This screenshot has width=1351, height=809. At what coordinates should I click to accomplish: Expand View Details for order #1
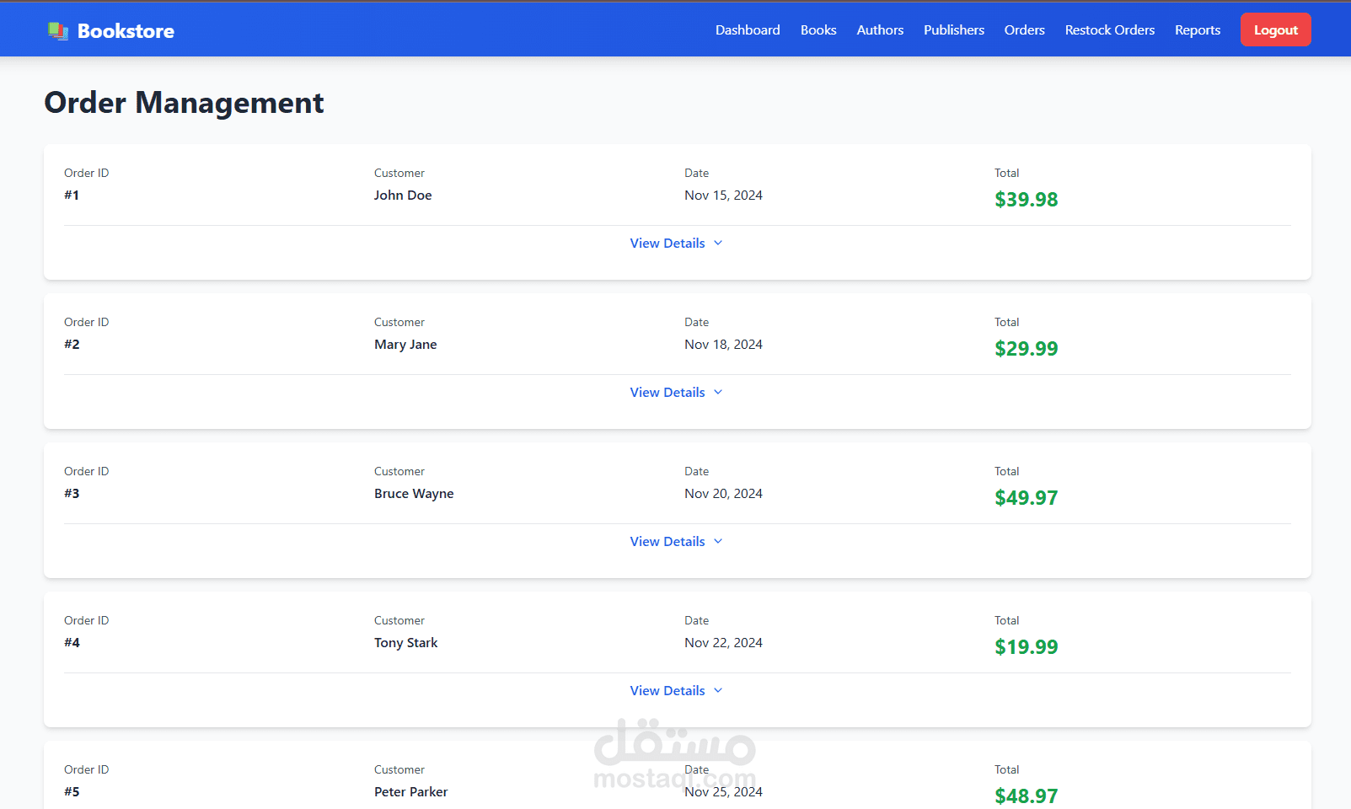[667, 244]
